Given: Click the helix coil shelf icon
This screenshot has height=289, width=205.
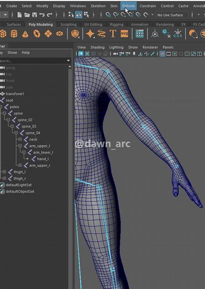Looking at the screenshot, I should [x=101, y=34].
